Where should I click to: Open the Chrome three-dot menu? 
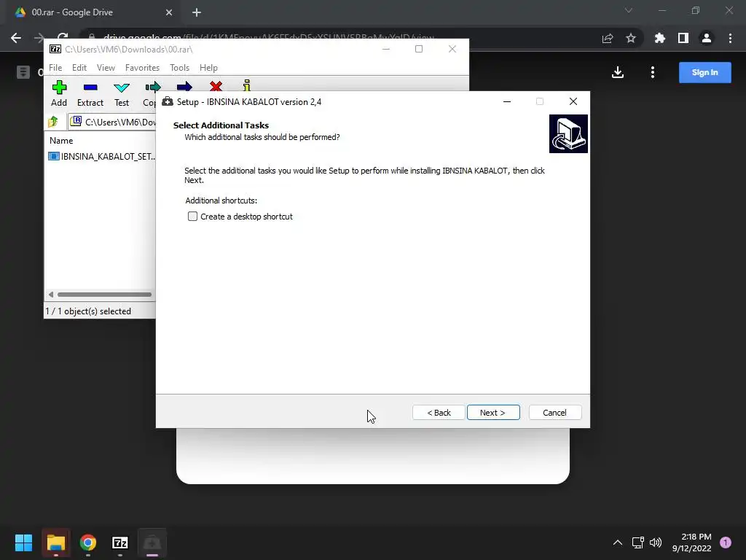[730, 38]
